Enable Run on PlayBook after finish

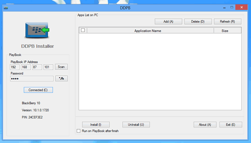click(78, 131)
